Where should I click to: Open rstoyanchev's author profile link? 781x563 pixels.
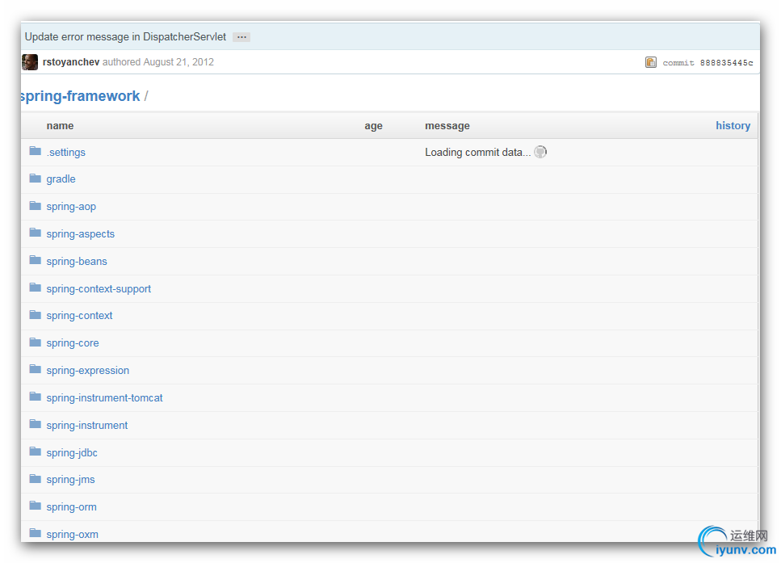tap(71, 62)
